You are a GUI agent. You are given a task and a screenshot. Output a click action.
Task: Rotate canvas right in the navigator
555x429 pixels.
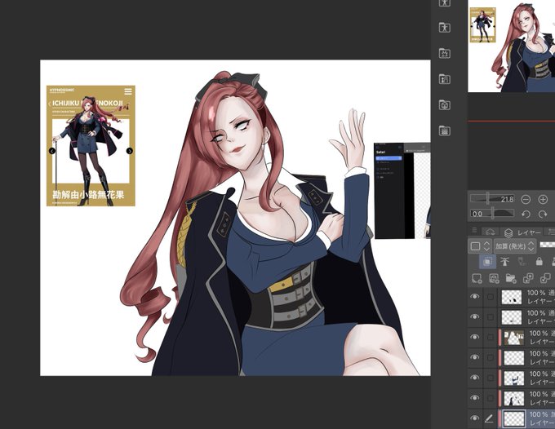tap(543, 214)
